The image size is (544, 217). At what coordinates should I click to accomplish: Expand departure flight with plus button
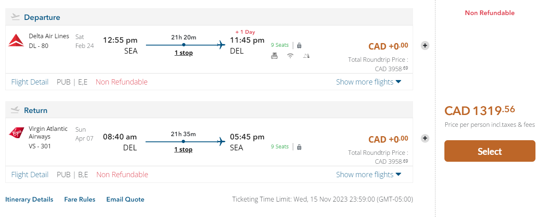pos(425,46)
